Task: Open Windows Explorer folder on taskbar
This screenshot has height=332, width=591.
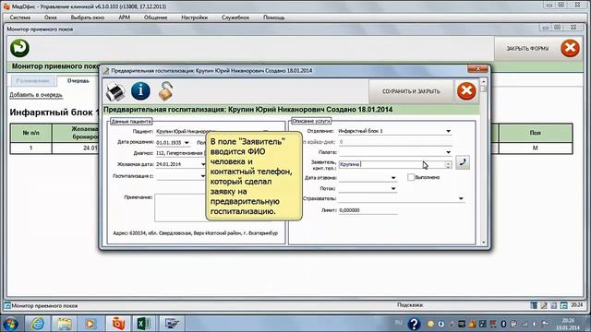Action: click(65, 324)
